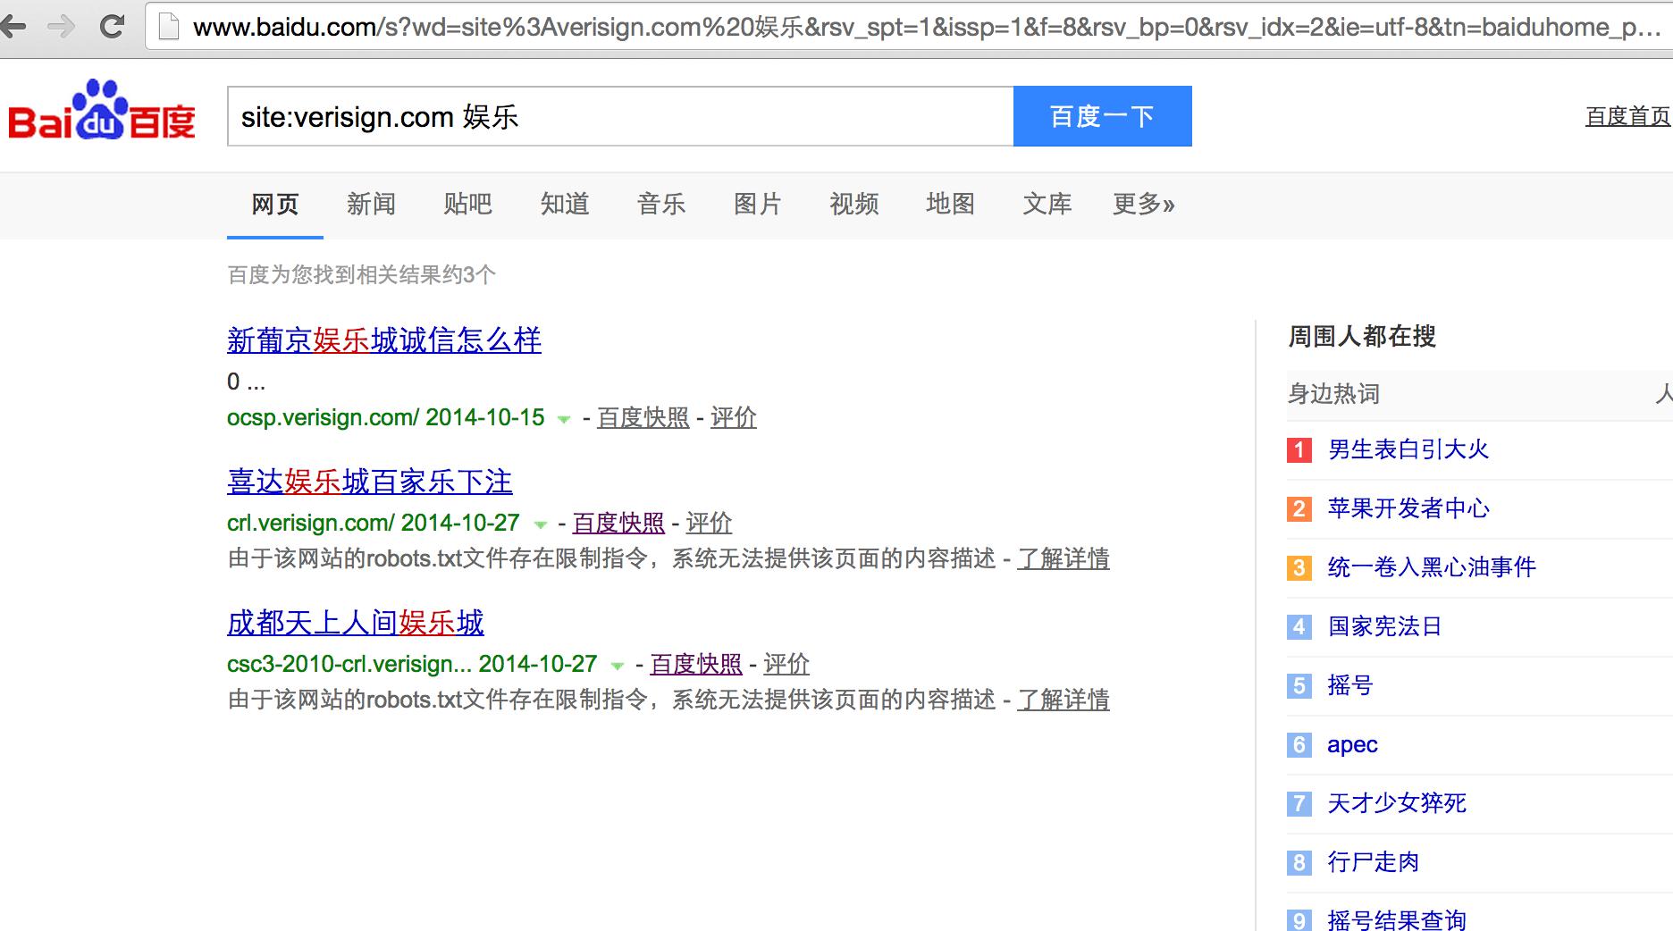Open hot search 摇号
The height and width of the screenshot is (931, 1673).
(1350, 685)
